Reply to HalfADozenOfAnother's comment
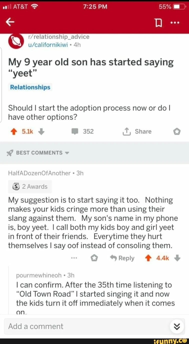This screenshot has width=189, height=344. point(122,258)
